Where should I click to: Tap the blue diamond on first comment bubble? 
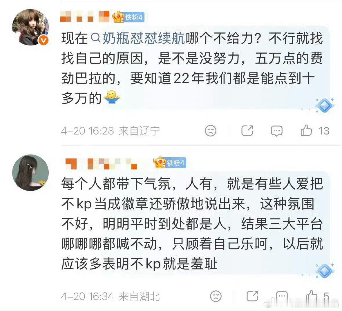pyautogui.click(x=325, y=106)
